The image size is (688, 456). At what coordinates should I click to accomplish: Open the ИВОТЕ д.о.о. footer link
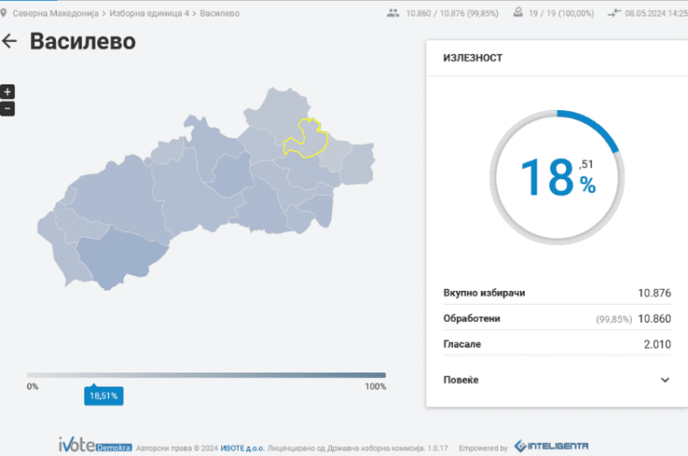tap(242, 448)
